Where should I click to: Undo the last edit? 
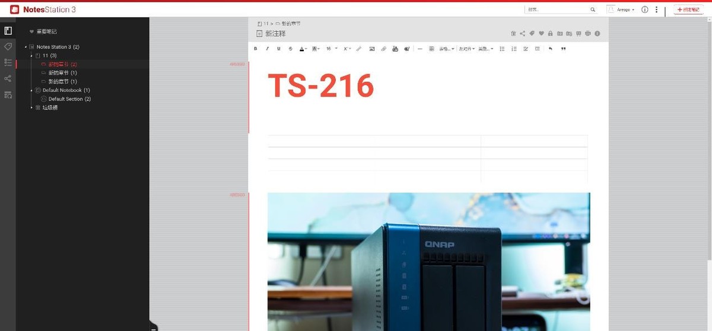[x=551, y=49]
